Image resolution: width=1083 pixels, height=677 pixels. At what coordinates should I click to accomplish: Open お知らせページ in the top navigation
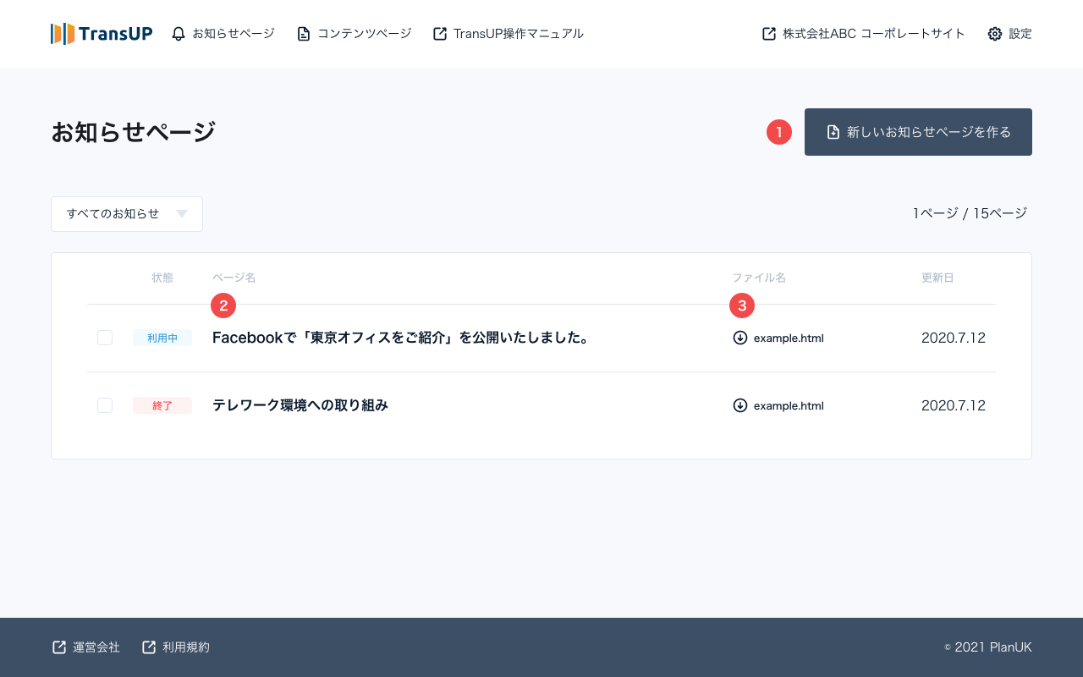click(x=223, y=34)
